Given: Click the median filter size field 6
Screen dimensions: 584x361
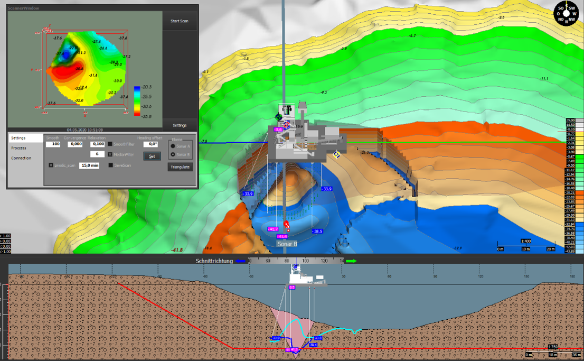Looking at the screenshot, I should point(98,154).
